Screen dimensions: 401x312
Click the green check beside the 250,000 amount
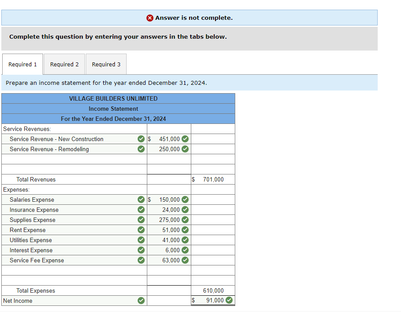(185, 149)
